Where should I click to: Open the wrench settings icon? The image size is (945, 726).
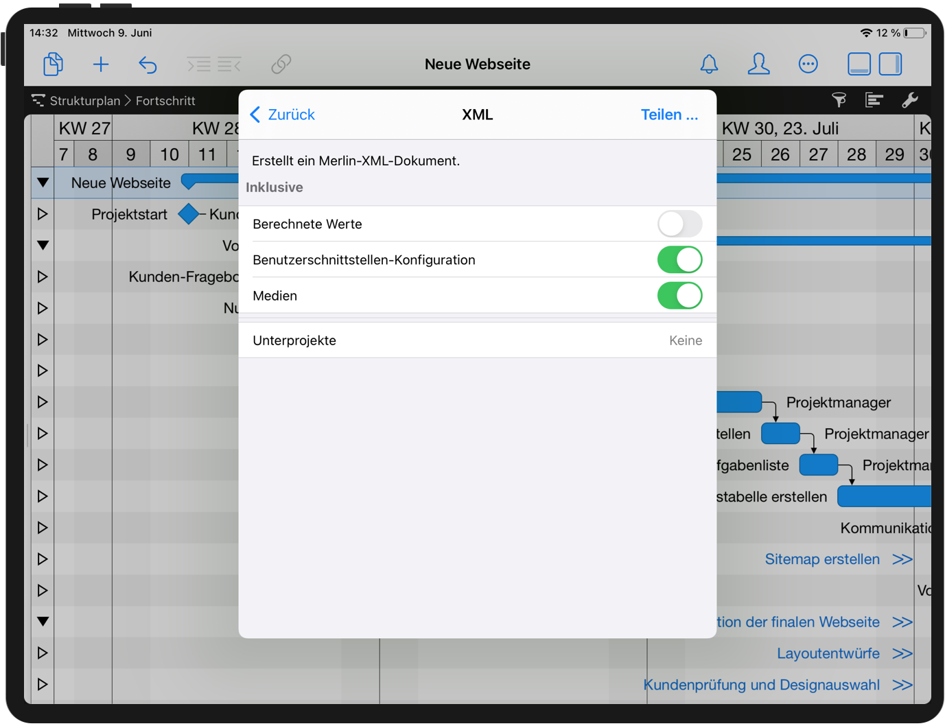tap(909, 100)
